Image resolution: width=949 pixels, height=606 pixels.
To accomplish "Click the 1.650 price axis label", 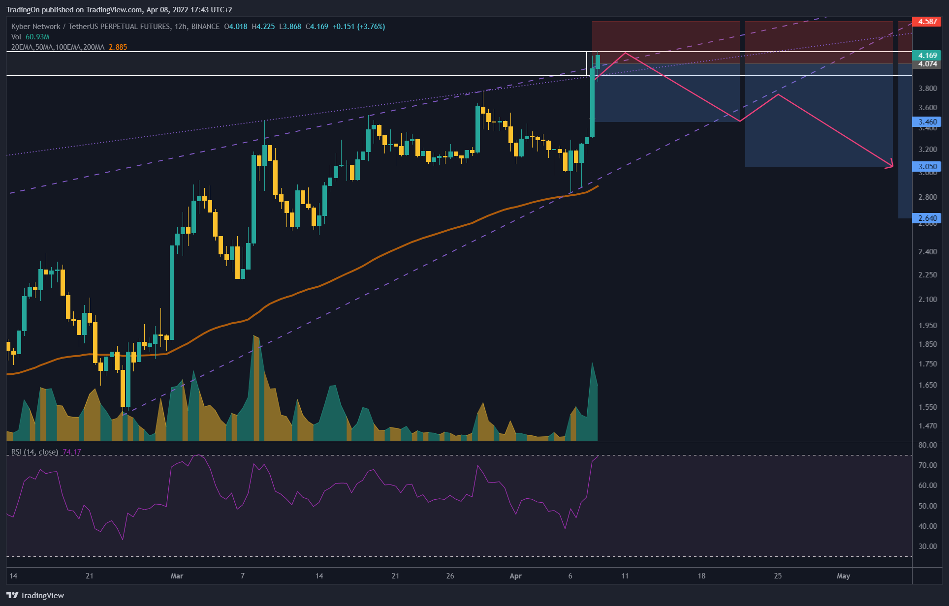I will 927,385.
